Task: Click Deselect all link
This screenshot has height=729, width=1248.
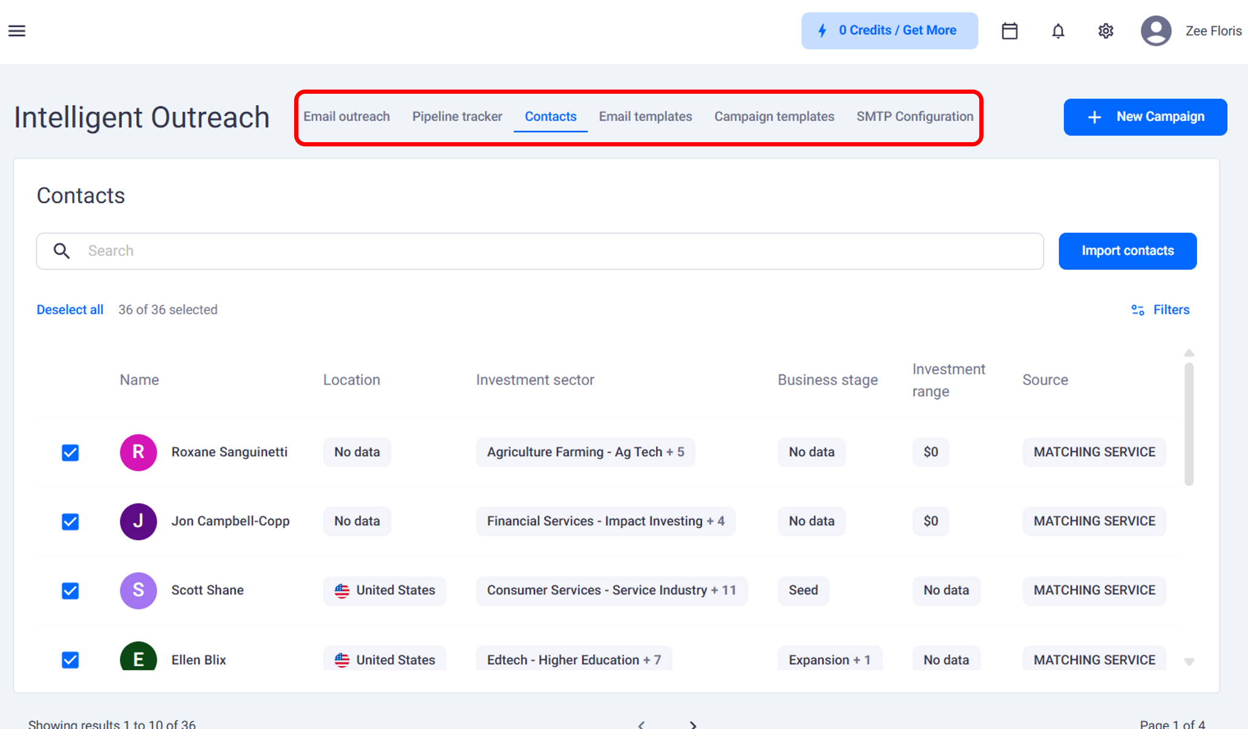Action: 70,310
